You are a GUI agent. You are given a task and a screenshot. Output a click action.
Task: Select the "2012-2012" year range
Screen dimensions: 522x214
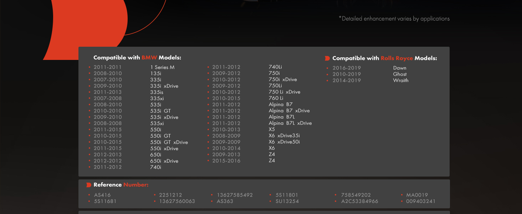click(108, 161)
